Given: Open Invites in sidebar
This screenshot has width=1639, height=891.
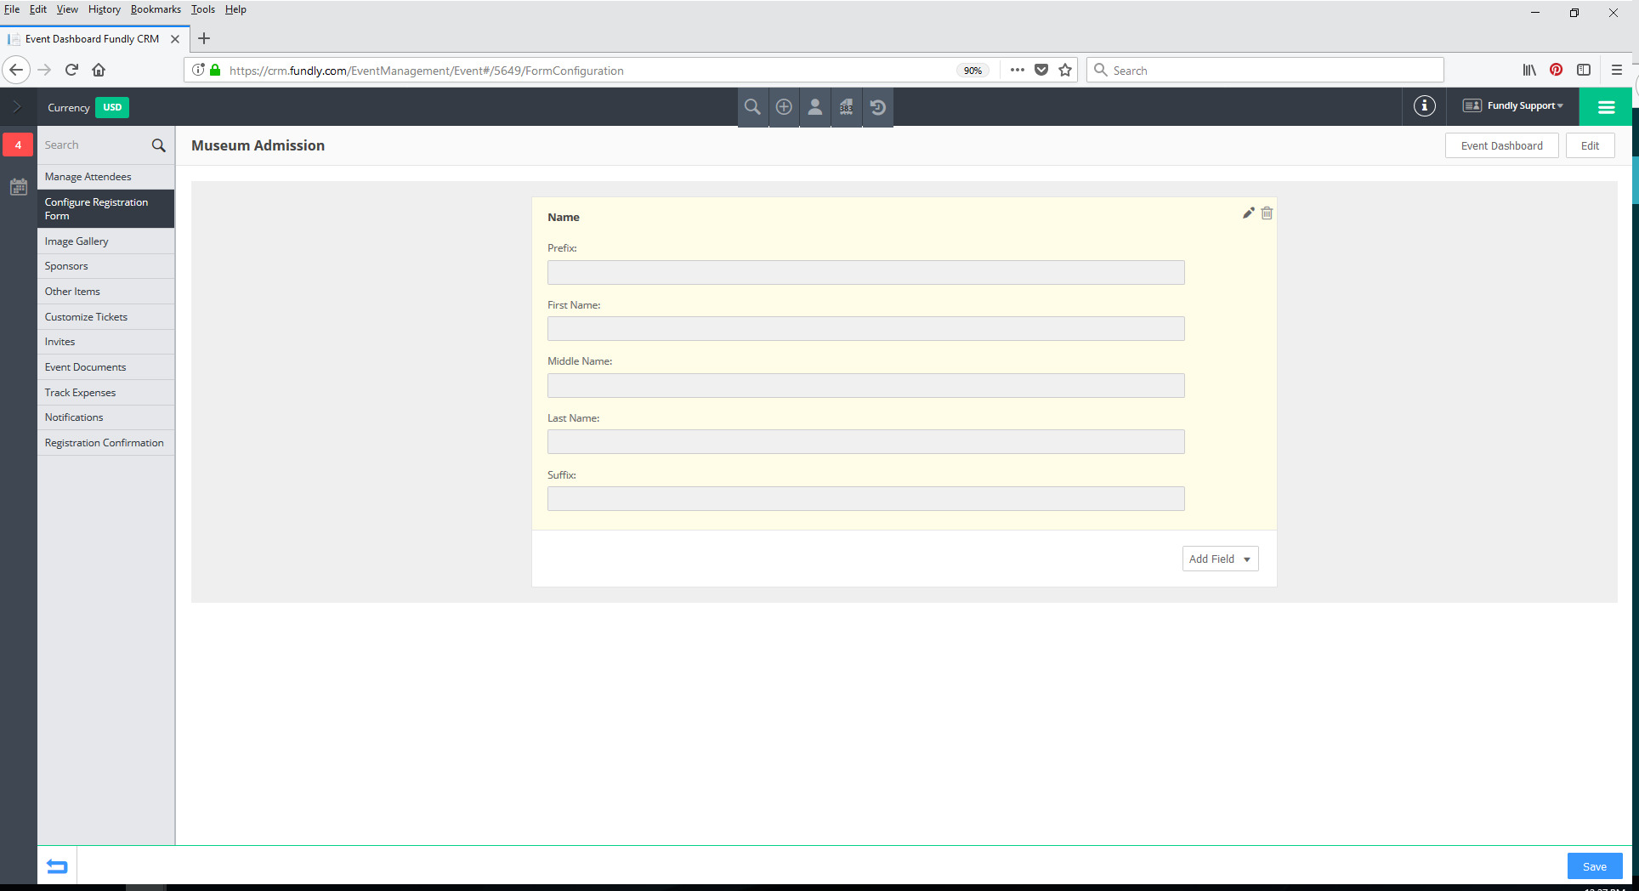Looking at the screenshot, I should pos(105,342).
